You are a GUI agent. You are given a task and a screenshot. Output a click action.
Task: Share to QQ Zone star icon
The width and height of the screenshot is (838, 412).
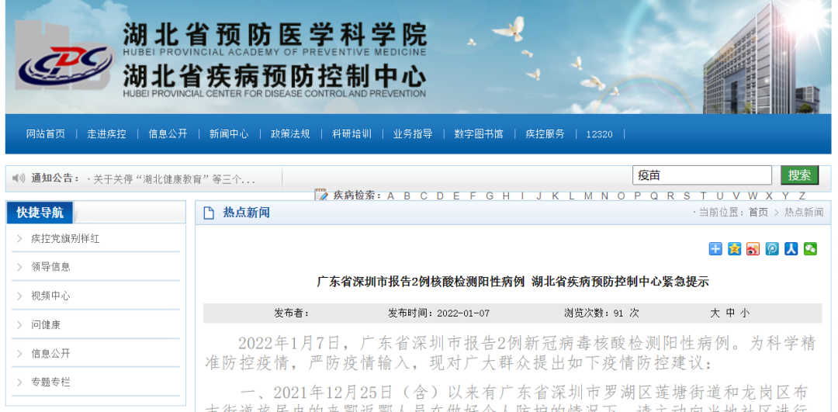click(734, 248)
